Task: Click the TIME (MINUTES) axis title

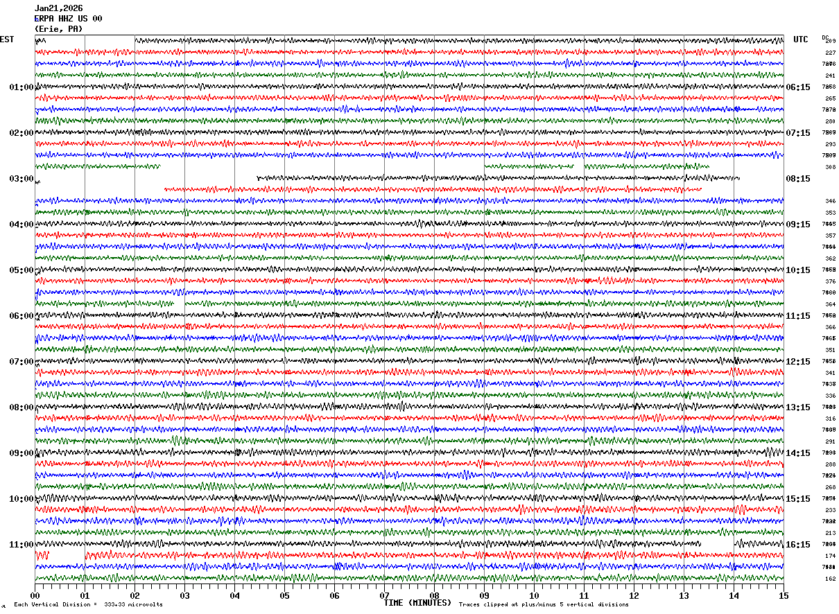Action: 417,603
